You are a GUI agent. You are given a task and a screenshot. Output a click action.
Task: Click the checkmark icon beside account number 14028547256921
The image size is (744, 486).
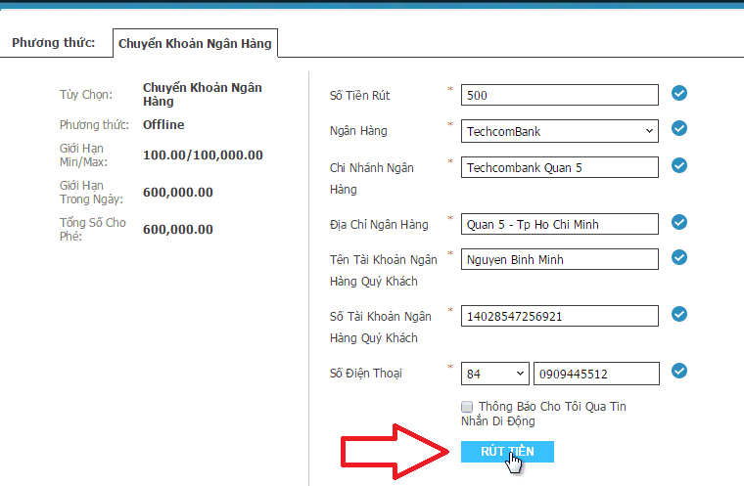[x=679, y=314]
